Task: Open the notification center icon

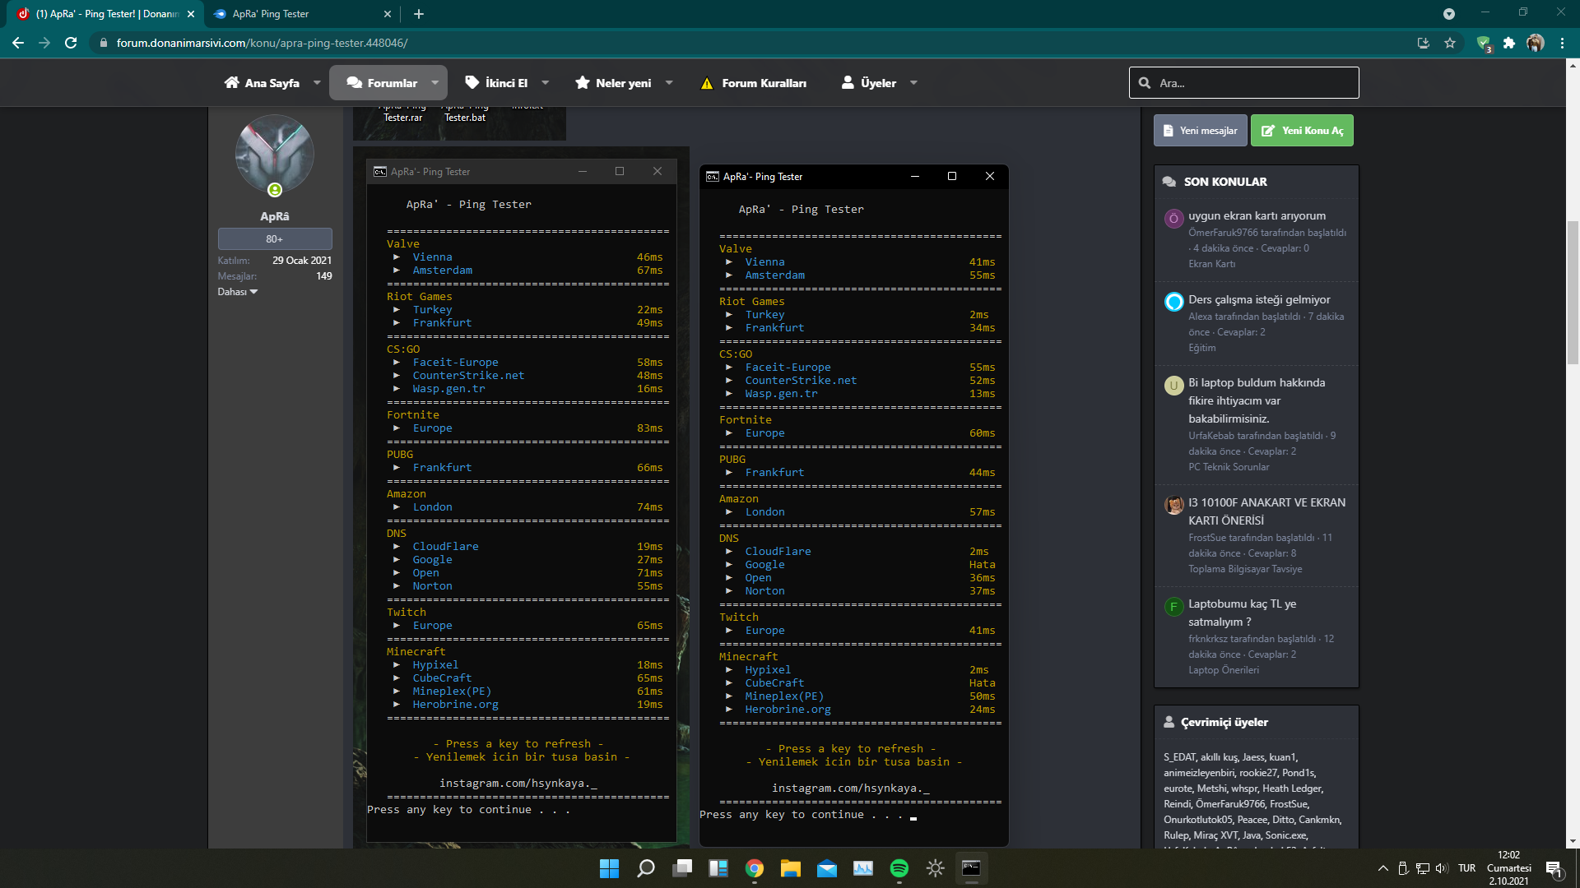Action: pyautogui.click(x=1554, y=869)
